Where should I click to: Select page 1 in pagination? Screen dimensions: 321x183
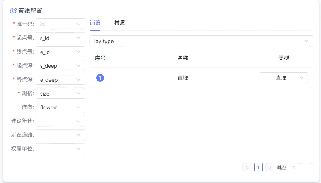[x=258, y=168]
